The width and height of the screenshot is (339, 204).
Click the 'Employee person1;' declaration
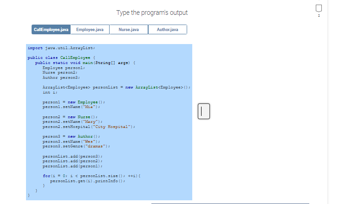tap(64, 68)
